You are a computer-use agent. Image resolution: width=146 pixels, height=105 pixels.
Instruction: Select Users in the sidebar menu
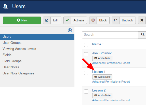[x=37, y=37]
